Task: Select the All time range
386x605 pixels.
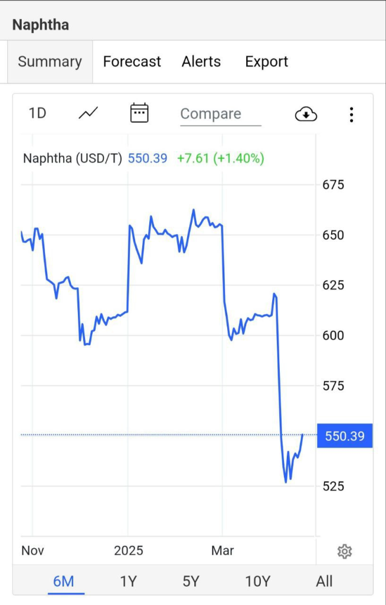Action: 324,581
